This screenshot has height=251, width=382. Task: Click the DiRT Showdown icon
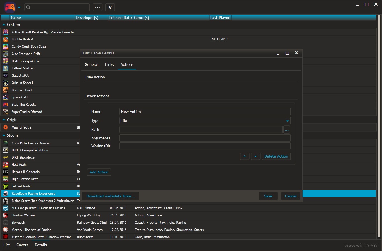pyautogui.click(x=6, y=158)
